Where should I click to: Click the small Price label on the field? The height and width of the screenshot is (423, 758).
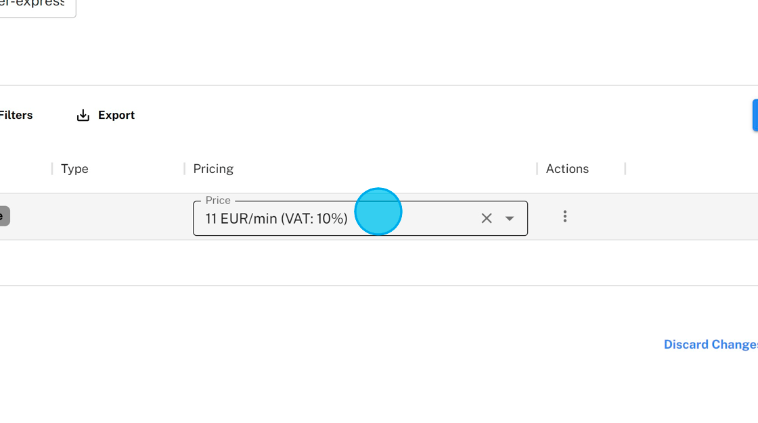click(x=218, y=201)
